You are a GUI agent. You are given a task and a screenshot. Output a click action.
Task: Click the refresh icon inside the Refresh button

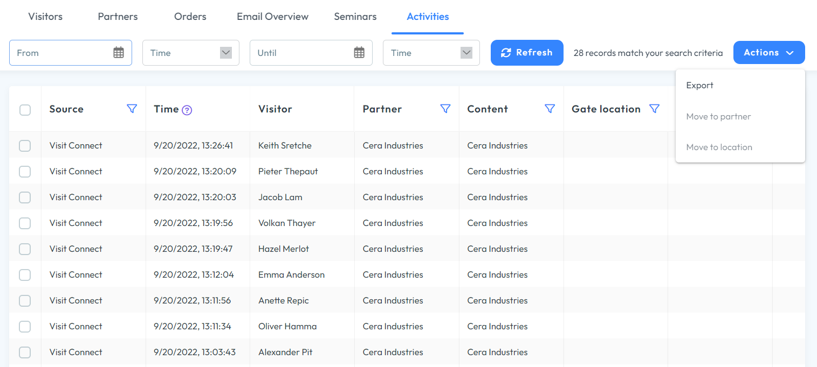[505, 52]
